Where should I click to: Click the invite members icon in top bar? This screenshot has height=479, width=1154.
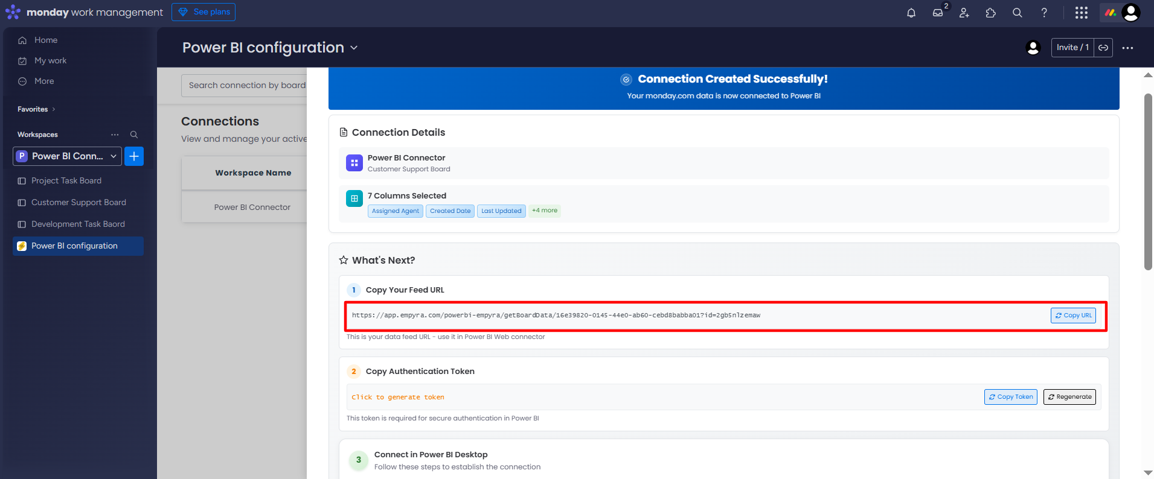pos(964,13)
